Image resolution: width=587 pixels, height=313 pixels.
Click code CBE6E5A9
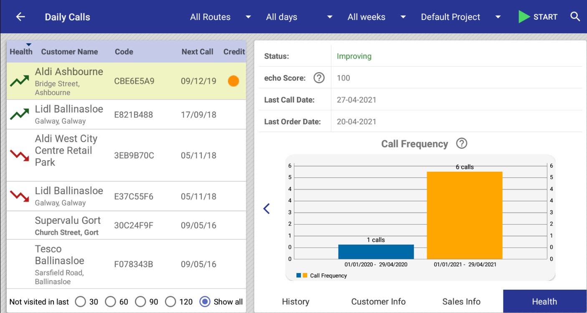pos(134,81)
